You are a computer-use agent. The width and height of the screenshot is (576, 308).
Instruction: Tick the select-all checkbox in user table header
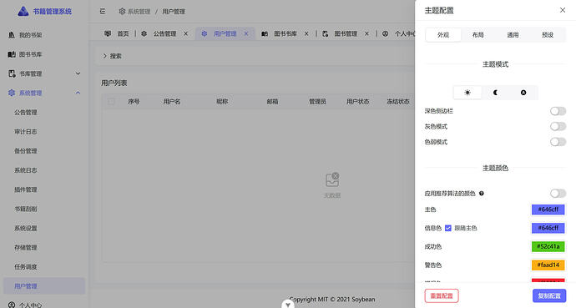point(111,102)
